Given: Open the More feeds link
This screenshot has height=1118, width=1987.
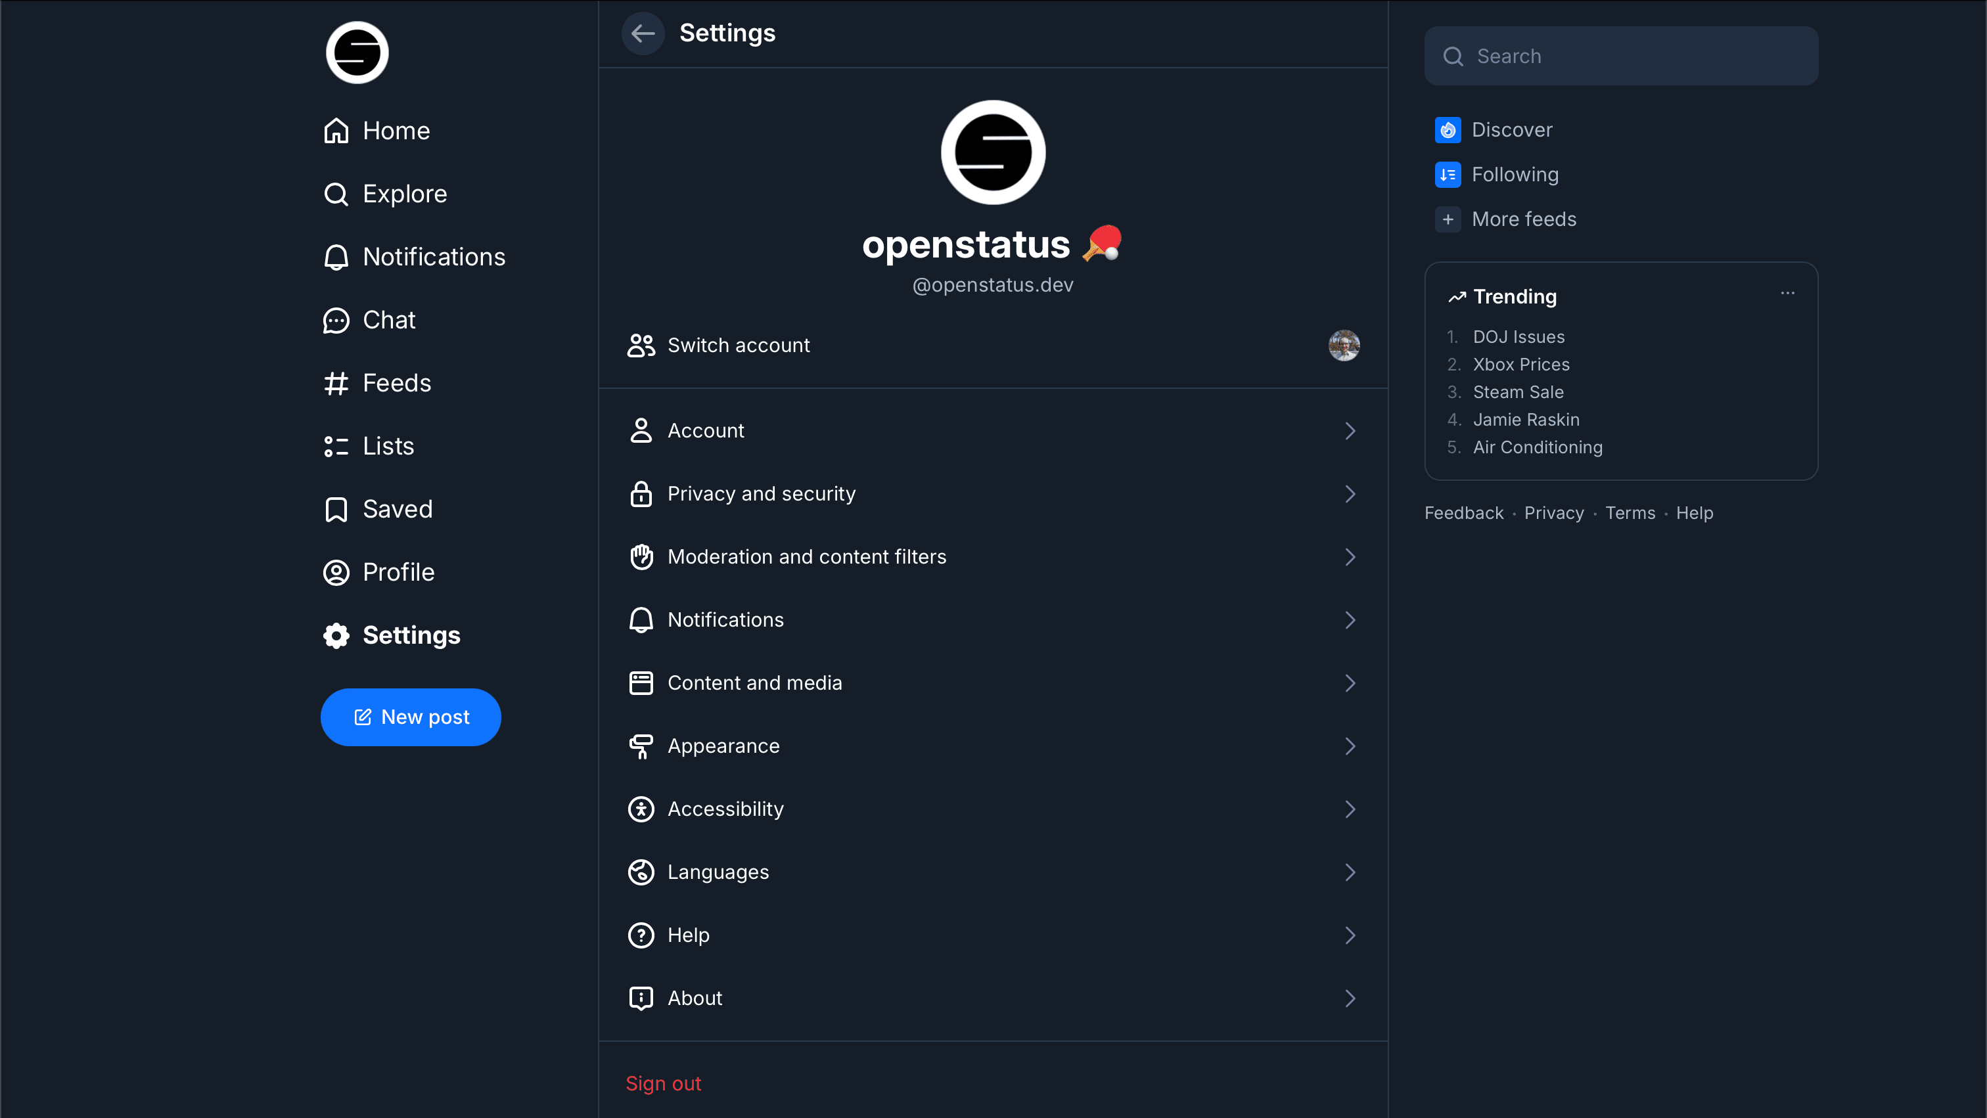Looking at the screenshot, I should coord(1524,220).
